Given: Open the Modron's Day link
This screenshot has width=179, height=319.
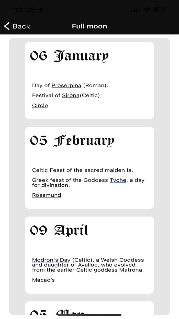Looking at the screenshot, I should click(x=51, y=260).
